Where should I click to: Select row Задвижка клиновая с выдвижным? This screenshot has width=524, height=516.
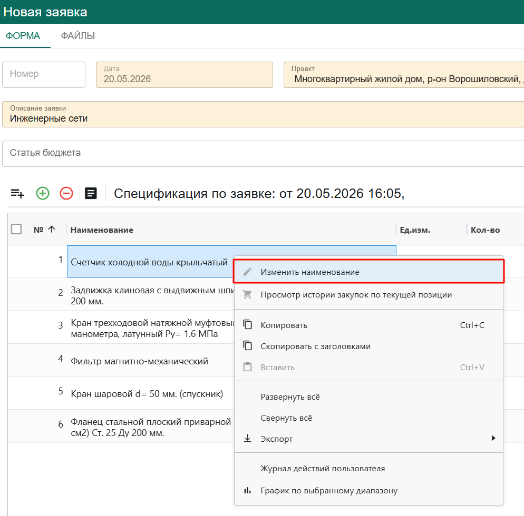(152, 295)
